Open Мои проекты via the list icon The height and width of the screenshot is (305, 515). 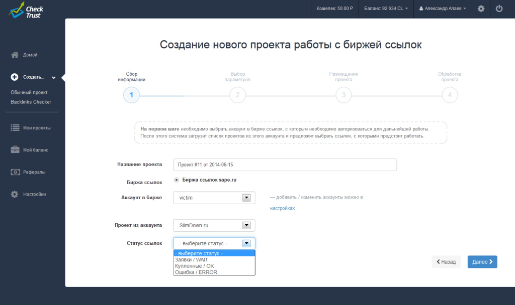coord(14,127)
